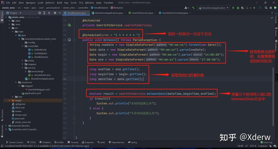Open Terminal tool window
278x149 pixels.
(x=73, y=142)
